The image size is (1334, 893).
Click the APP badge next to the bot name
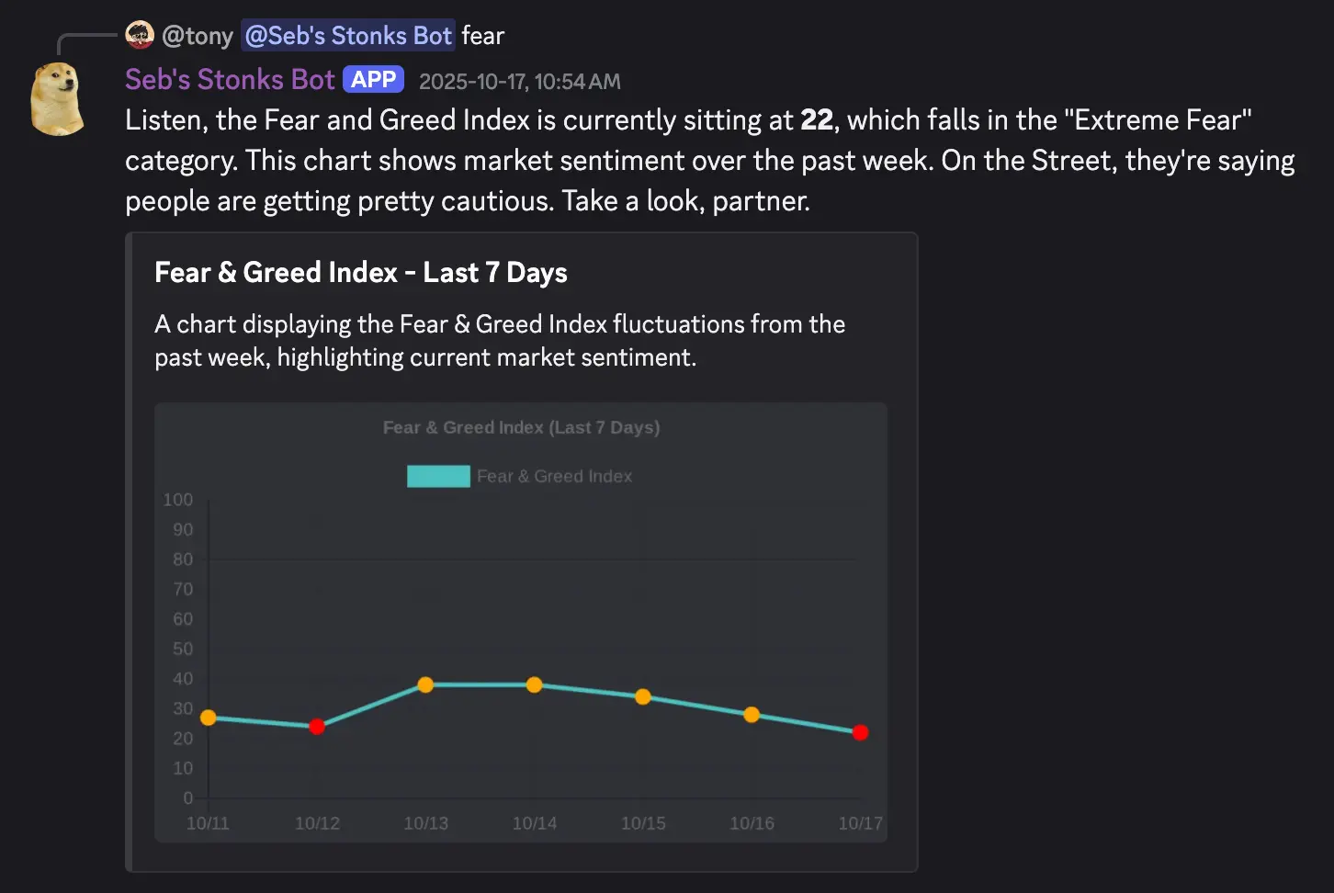click(x=373, y=79)
